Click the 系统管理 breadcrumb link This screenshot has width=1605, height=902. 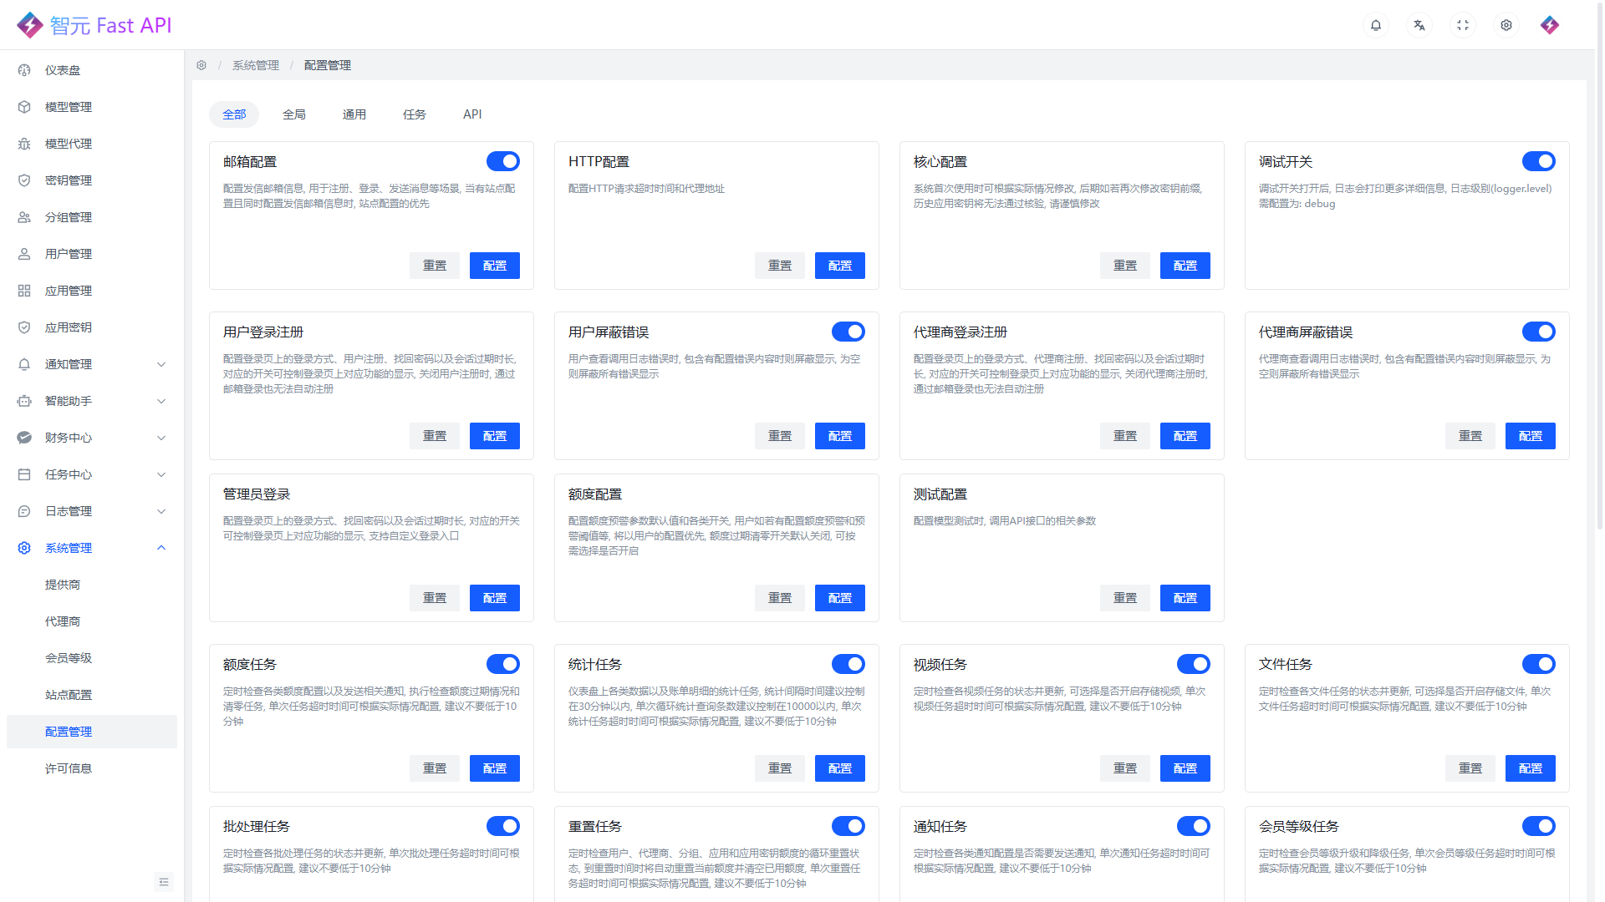click(x=255, y=65)
